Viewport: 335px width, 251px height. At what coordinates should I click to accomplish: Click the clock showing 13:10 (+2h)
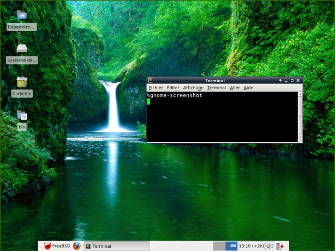(251, 246)
